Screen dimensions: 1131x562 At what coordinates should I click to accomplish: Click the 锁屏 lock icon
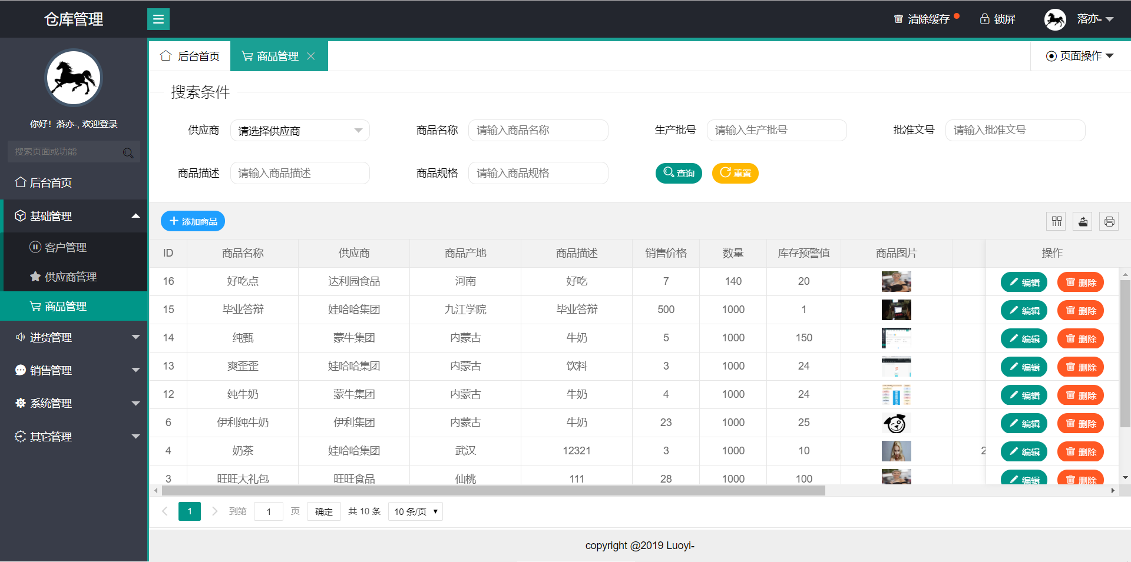coord(984,19)
